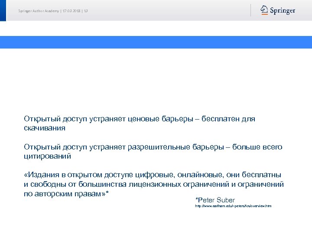Click the paragraph about 'разрешительные барьеры'
The image size is (312, 234).
(x=153, y=151)
